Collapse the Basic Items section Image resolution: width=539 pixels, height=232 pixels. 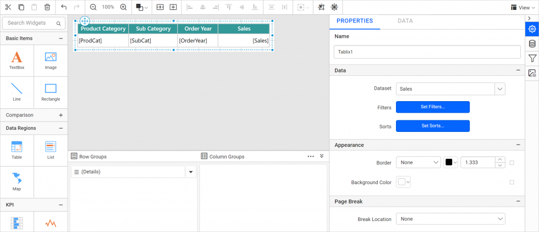pos(61,38)
